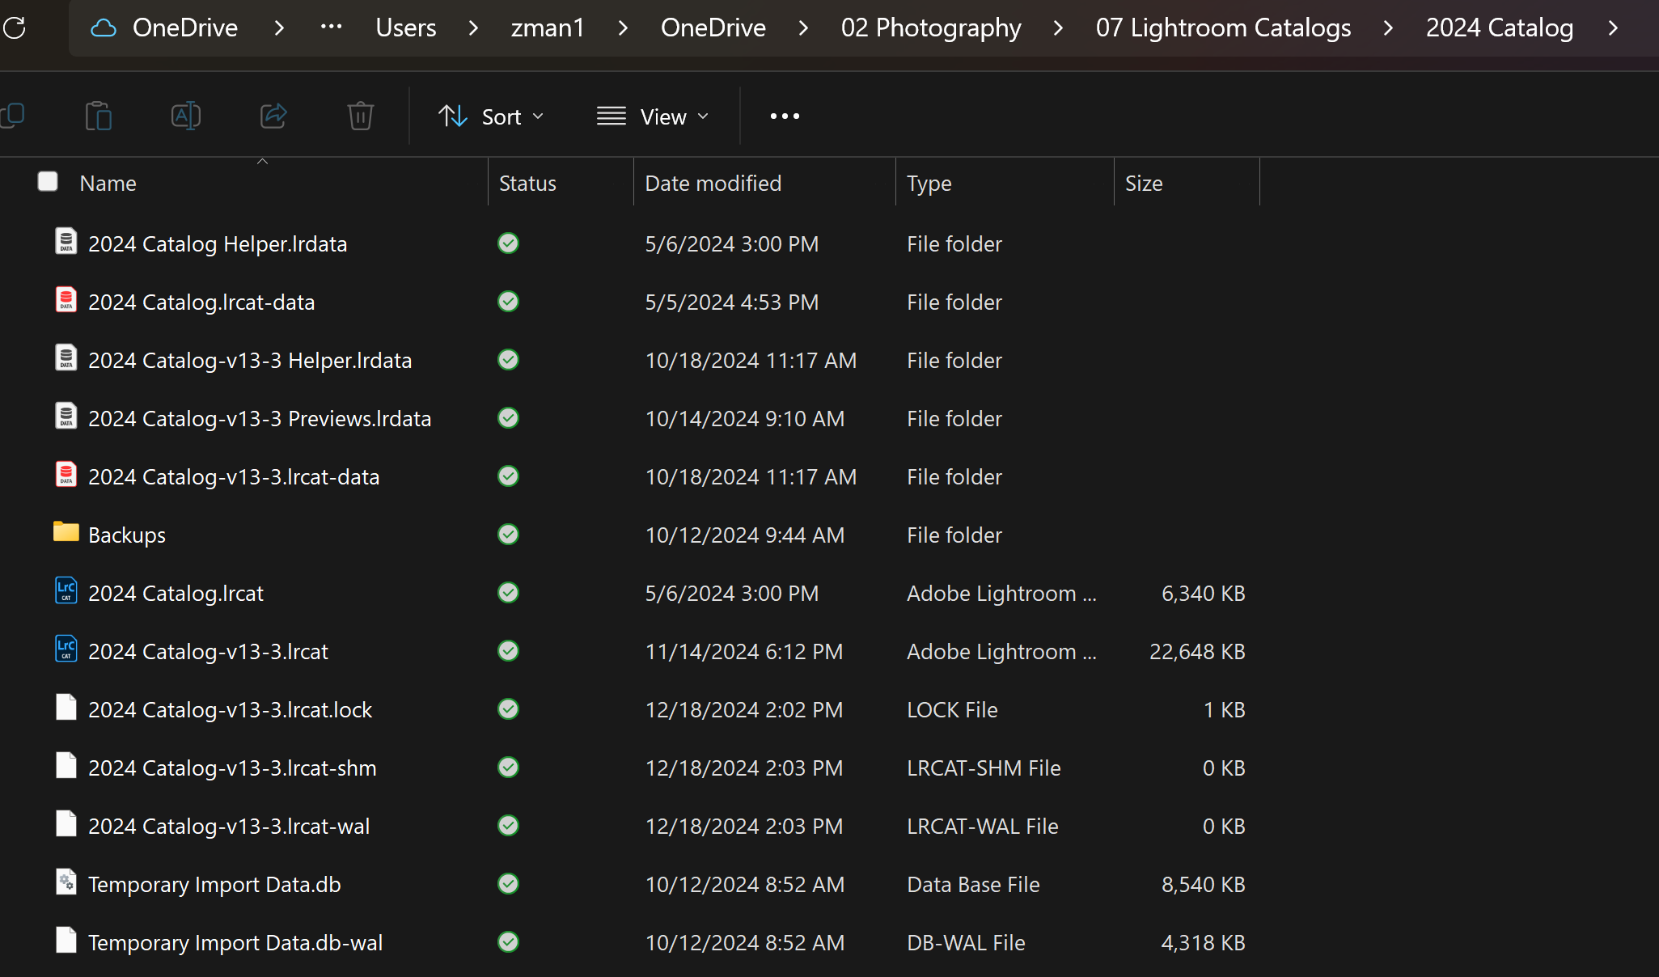Select the Rename icon
Screen dimensions: 1659x977
[x=186, y=116]
